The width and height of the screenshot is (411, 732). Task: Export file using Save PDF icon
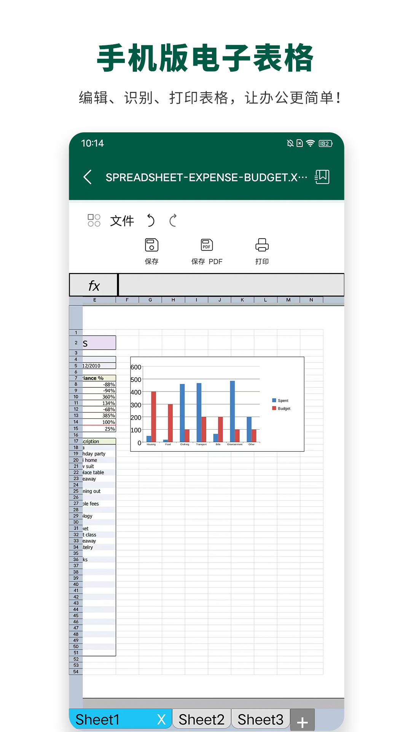pos(207,245)
